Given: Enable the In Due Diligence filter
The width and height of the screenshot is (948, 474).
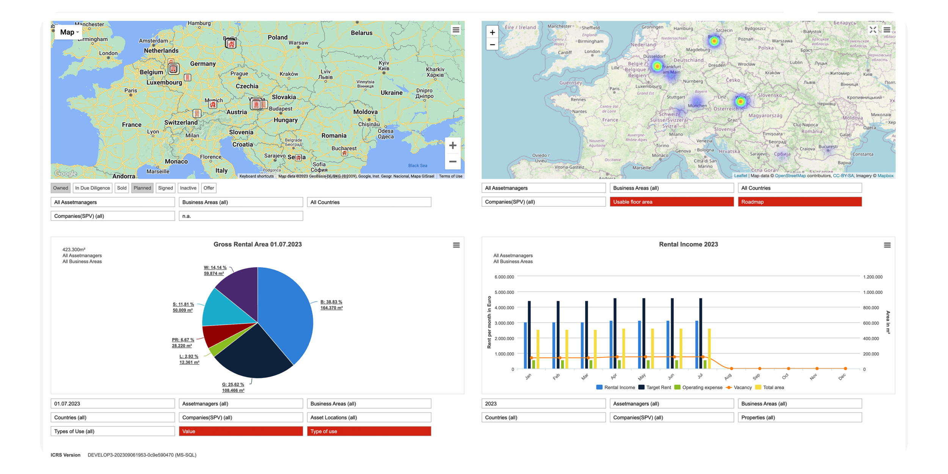Looking at the screenshot, I should tap(93, 188).
